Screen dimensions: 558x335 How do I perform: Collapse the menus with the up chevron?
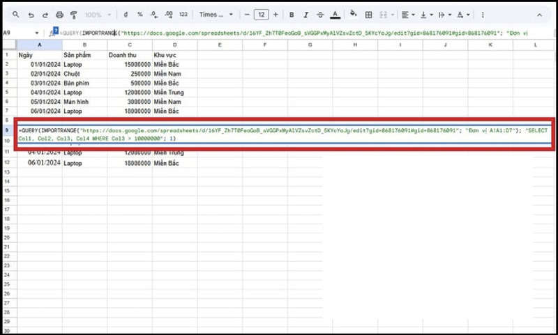(x=539, y=15)
